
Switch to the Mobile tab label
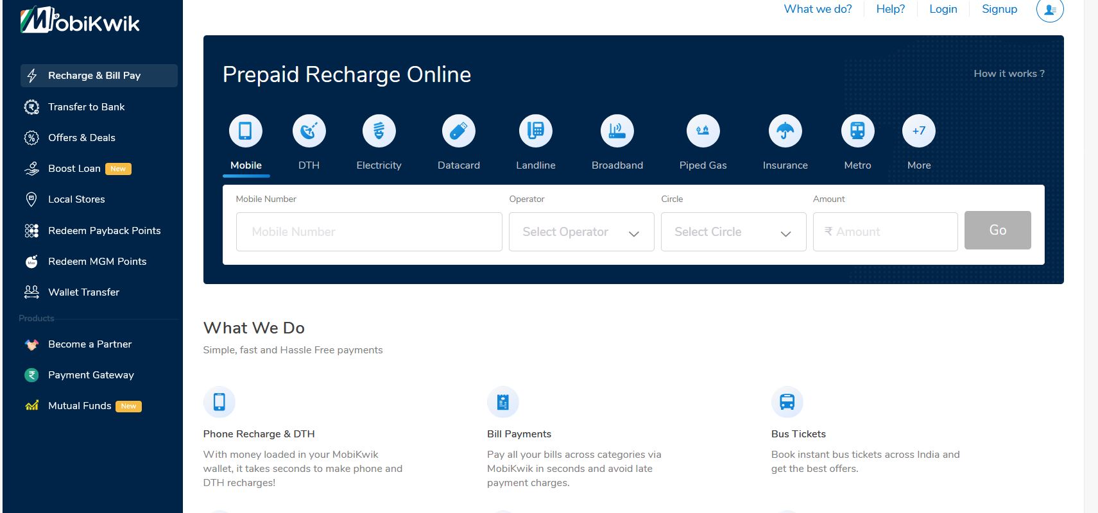246,165
